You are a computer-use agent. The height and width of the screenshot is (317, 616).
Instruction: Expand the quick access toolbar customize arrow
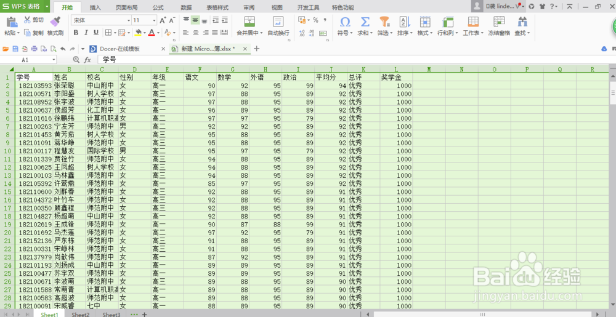click(83, 49)
